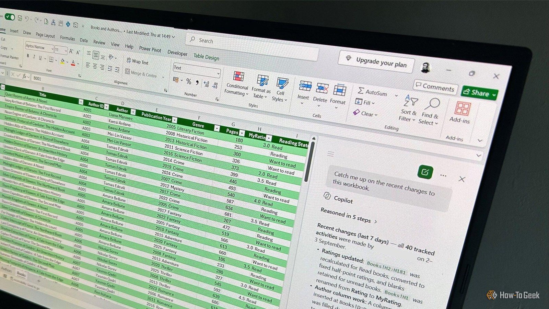Click the Undo arrow icon
Screen dimensions: 549x309
coord(27,19)
